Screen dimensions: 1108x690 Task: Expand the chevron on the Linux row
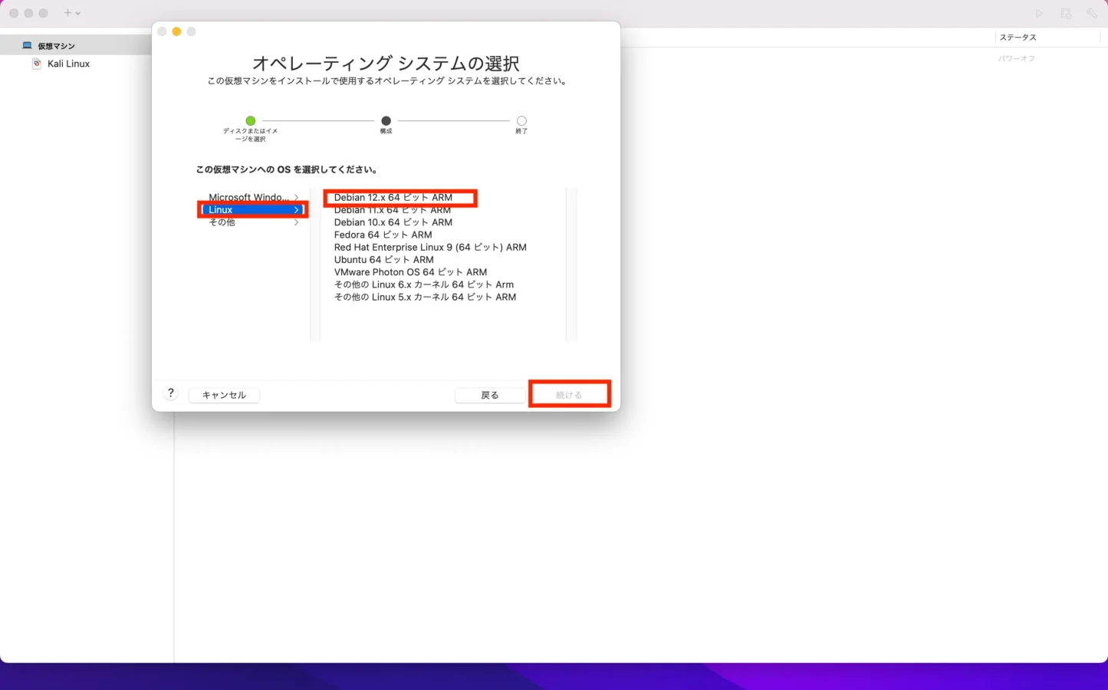pos(297,209)
